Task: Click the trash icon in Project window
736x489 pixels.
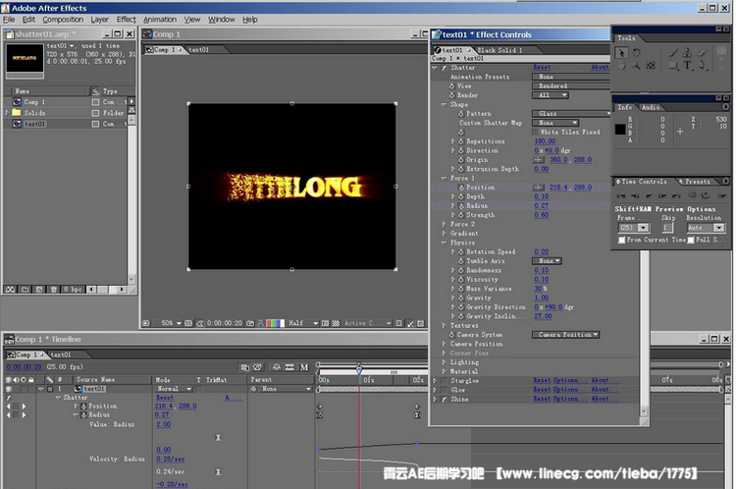Action: click(54, 290)
